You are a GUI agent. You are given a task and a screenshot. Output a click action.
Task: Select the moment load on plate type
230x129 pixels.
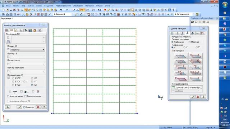coord(181,61)
